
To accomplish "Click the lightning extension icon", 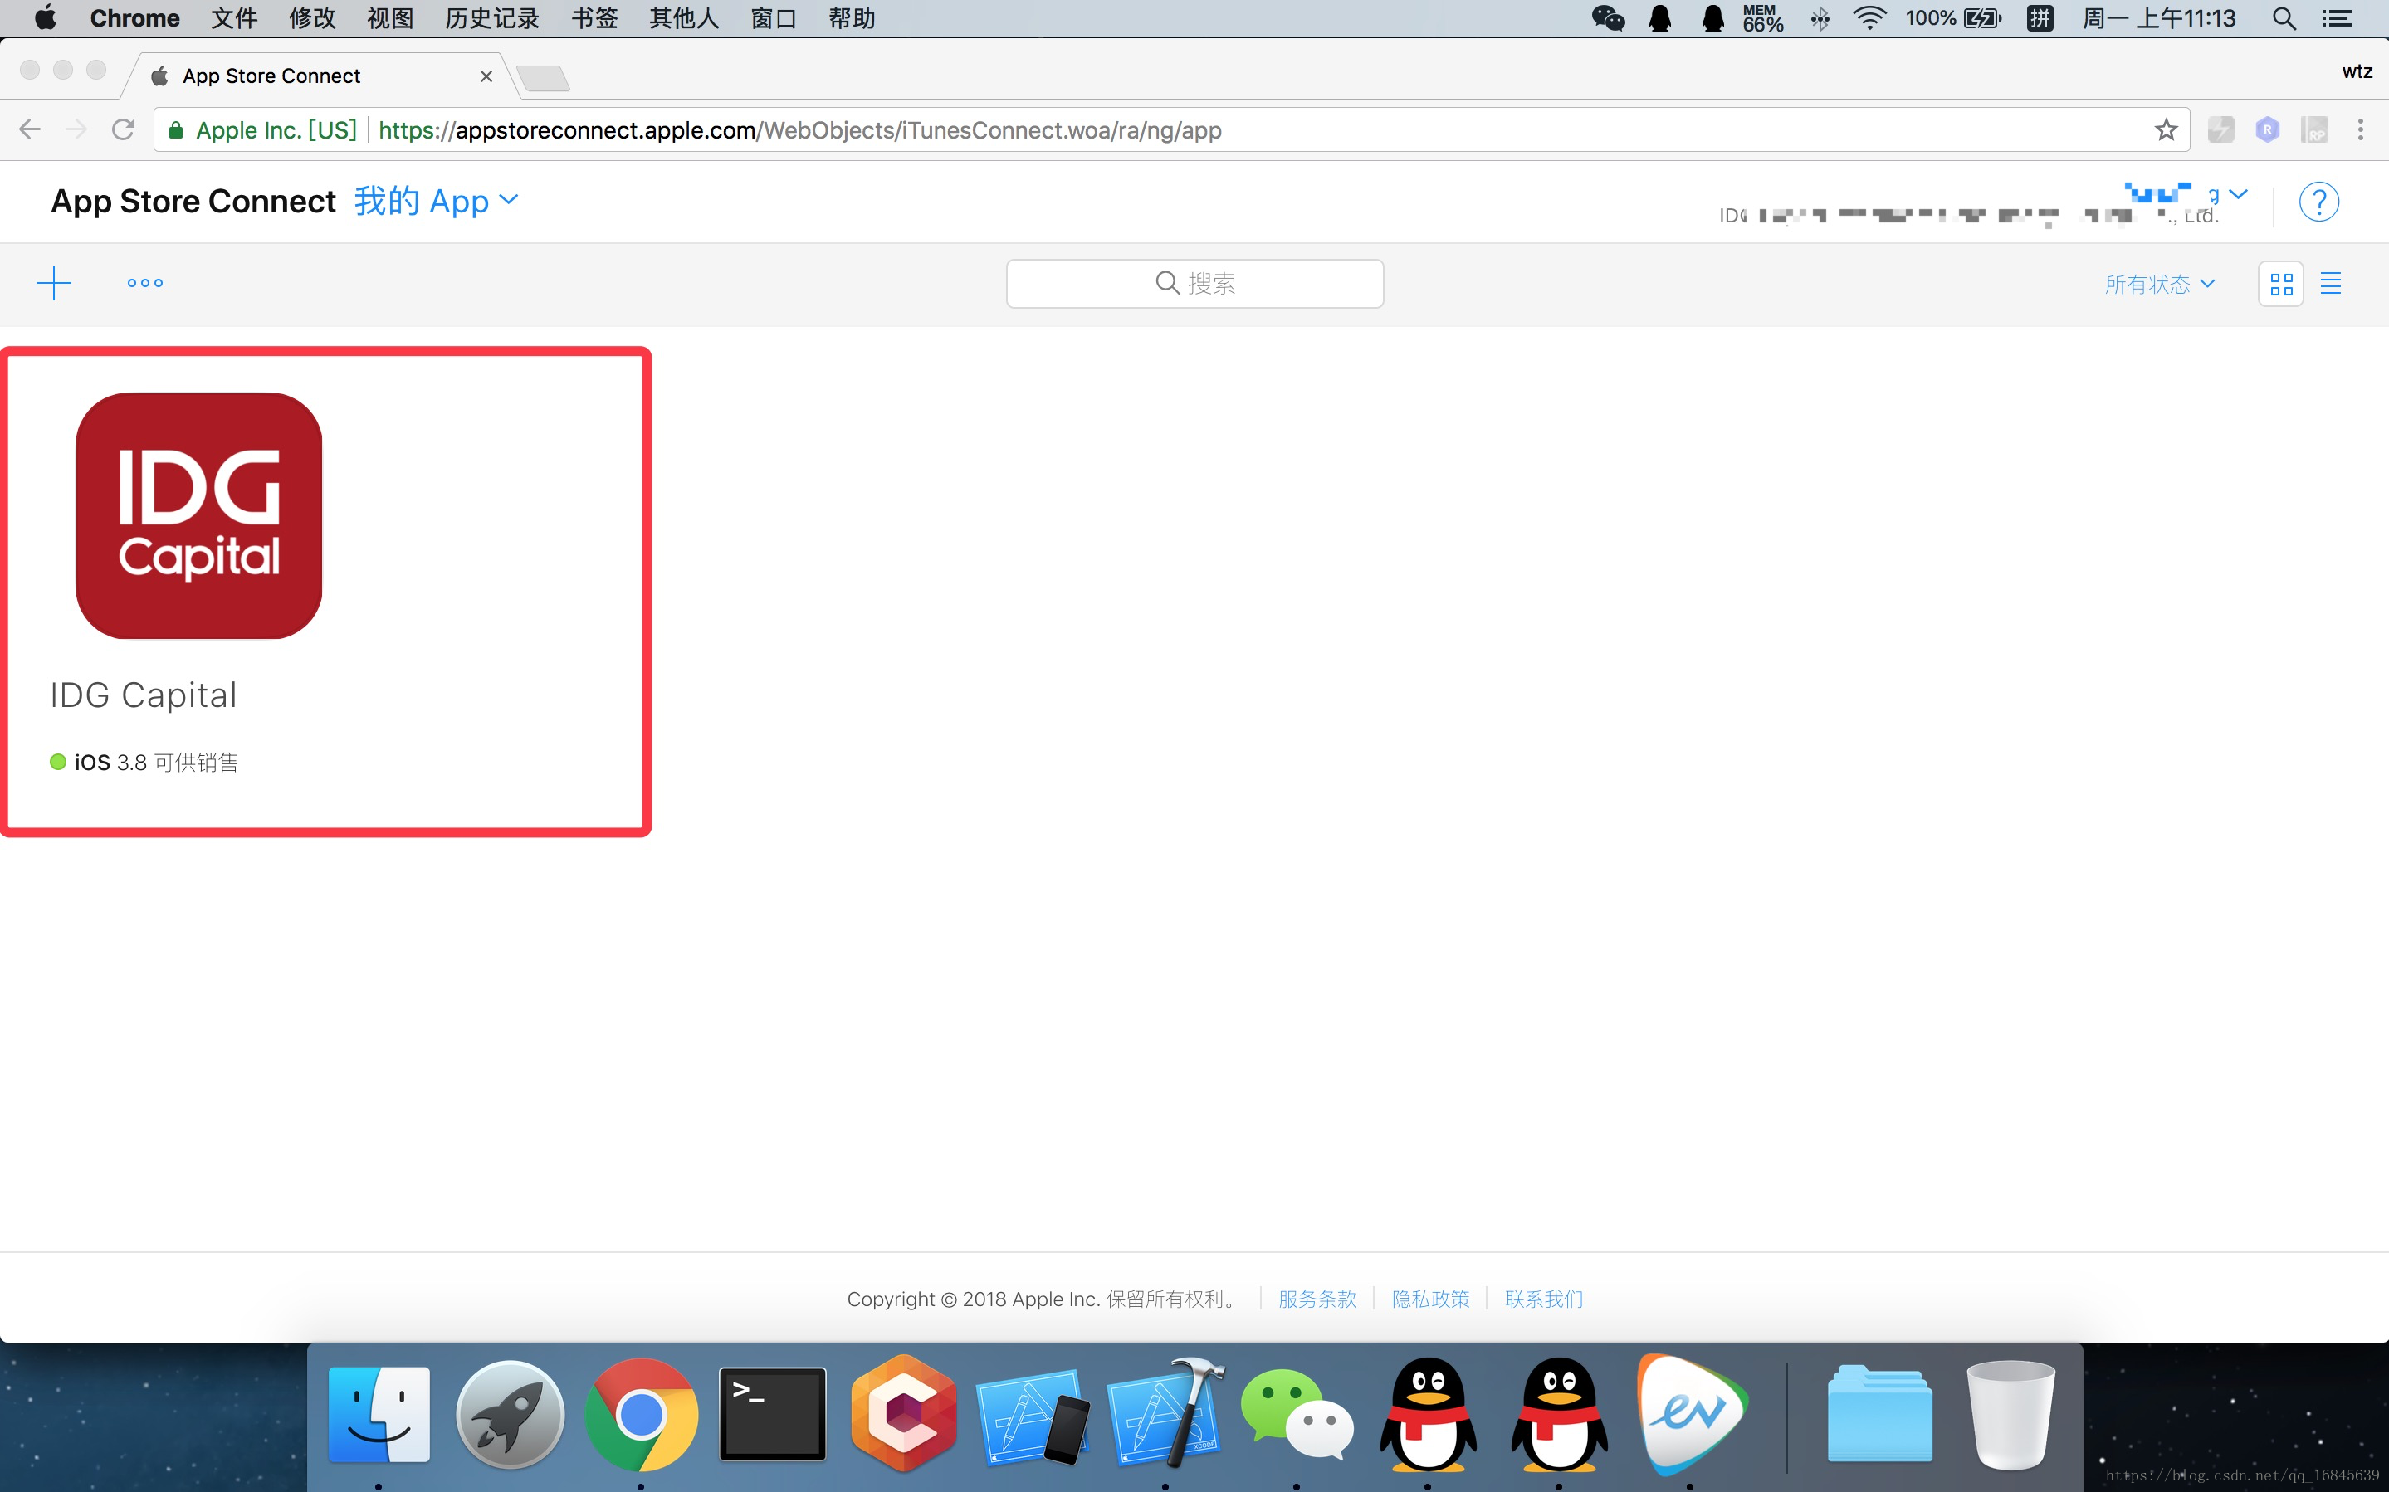I will (x=2220, y=129).
